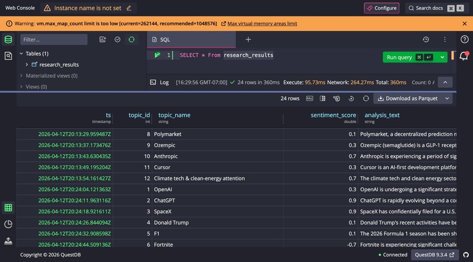The height and width of the screenshot is (262, 473).
Task: Open the QuestDB 9.3.4 version link
Action: [x=434, y=255]
